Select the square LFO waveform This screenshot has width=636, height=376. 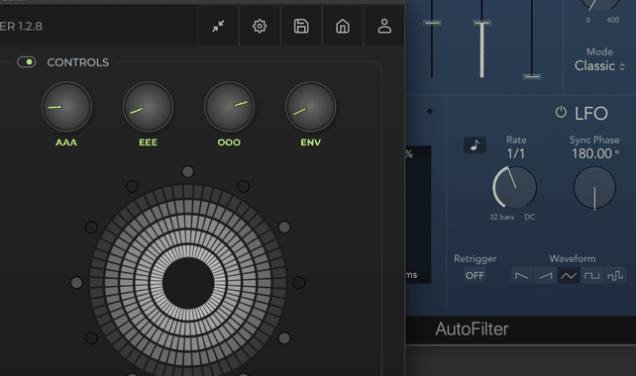coord(591,276)
